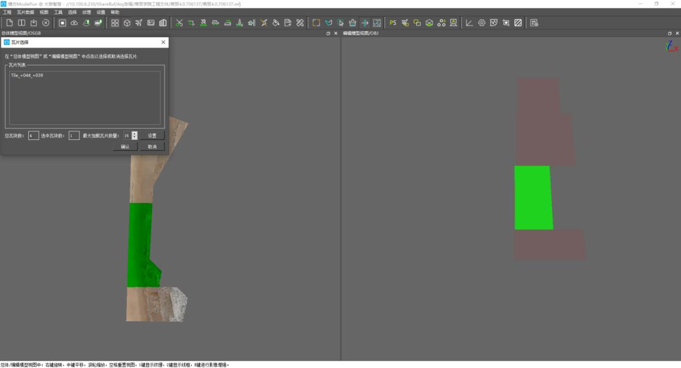Click the split two-panel layout icon
The width and height of the screenshot is (681, 368).
click(x=21, y=22)
